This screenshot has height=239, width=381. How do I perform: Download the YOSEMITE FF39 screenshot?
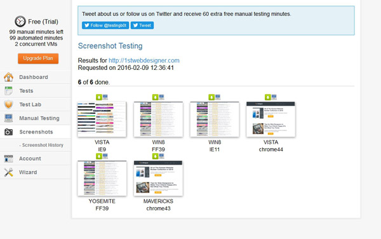99,156
